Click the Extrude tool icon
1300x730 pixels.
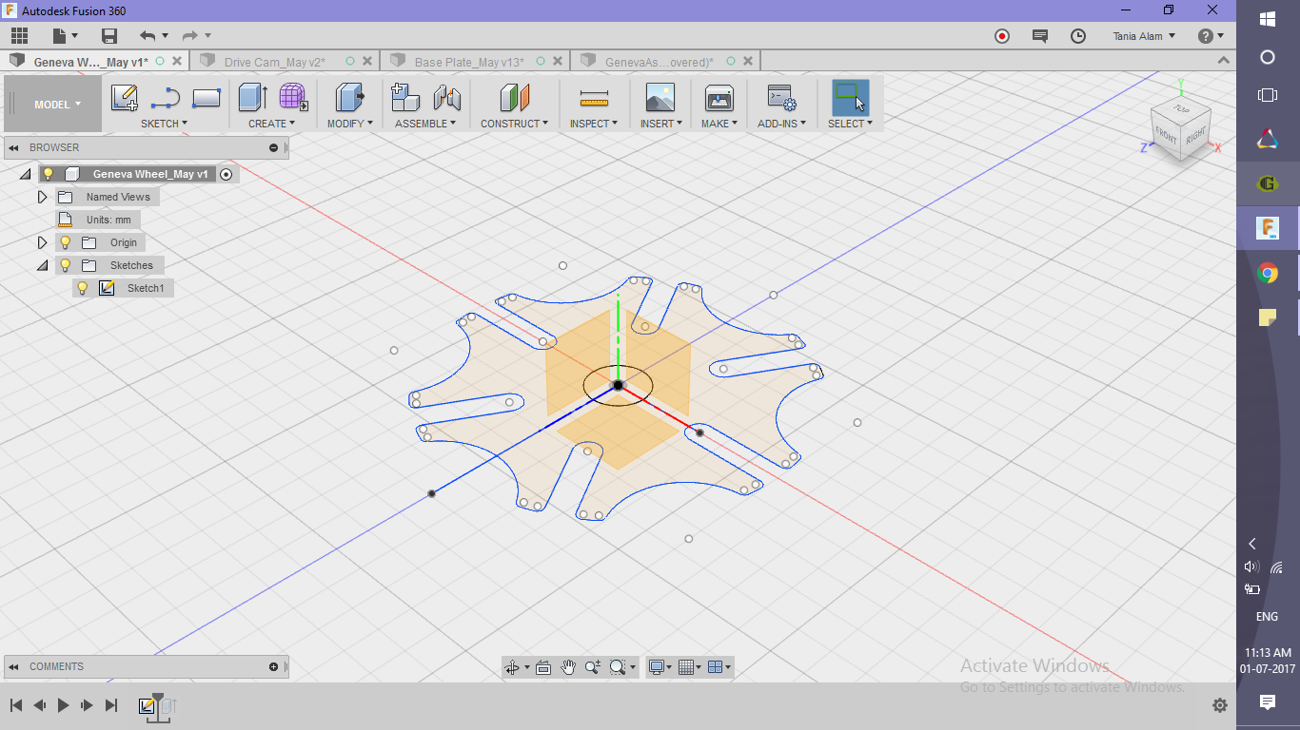click(x=252, y=98)
